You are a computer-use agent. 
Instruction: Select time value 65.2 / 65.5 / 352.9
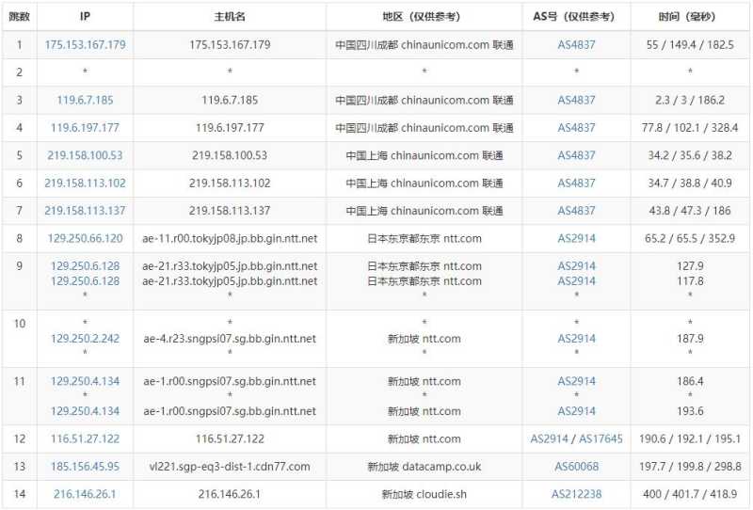690,238
